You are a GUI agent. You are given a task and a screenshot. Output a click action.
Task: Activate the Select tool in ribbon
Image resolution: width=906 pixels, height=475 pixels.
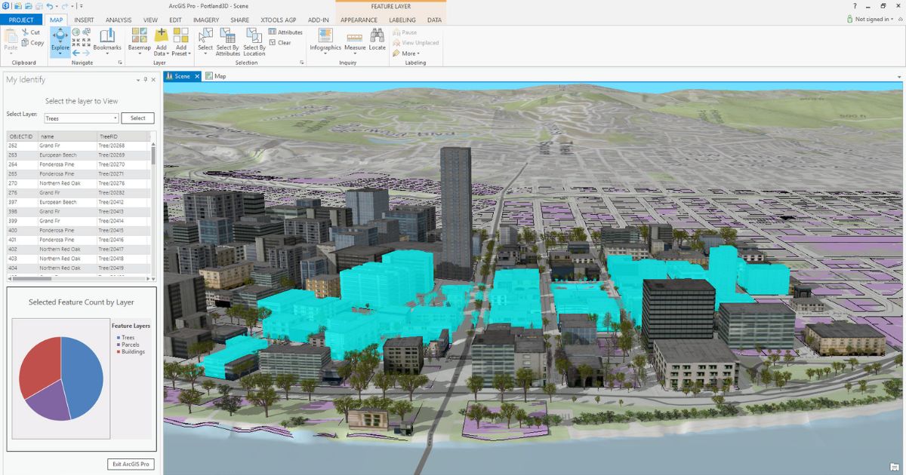coord(205,40)
